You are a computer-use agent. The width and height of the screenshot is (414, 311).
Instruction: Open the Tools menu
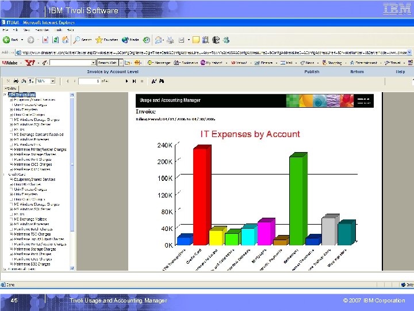click(58, 30)
